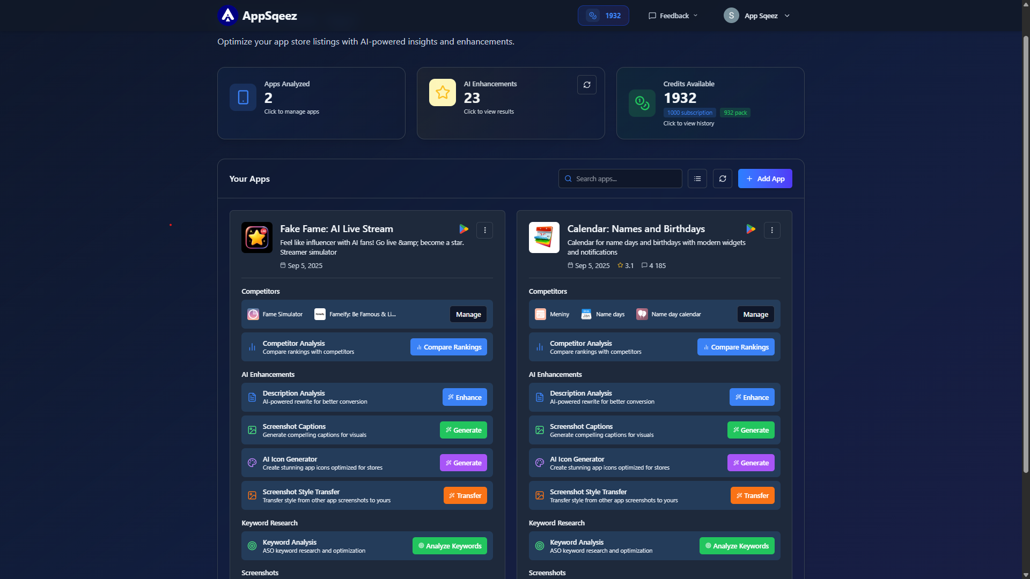Enhance description for Calendar app
Screen dimensions: 1030x579
point(752,397)
